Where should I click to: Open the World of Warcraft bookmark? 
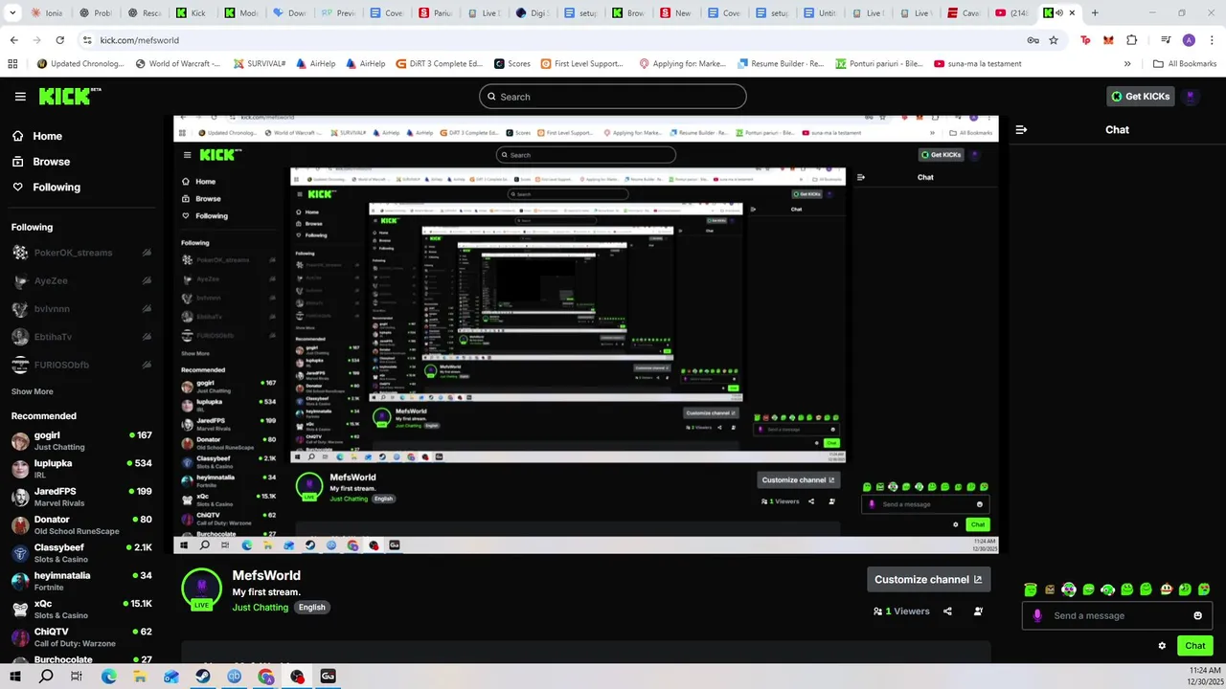pos(177,64)
